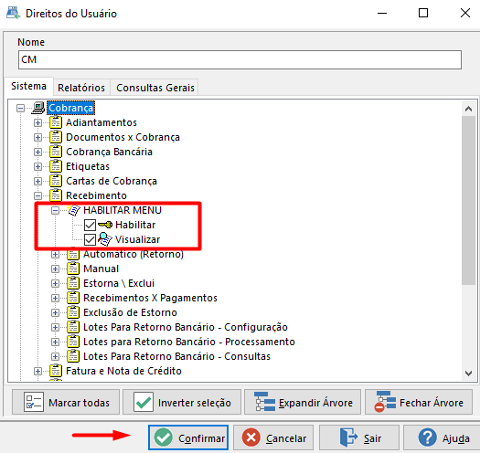Select the HABILITAR MENU tree label
The height and width of the screenshot is (453, 480).
123,210
